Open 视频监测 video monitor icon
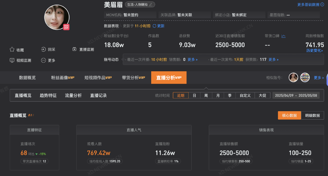 tap(12, 60)
